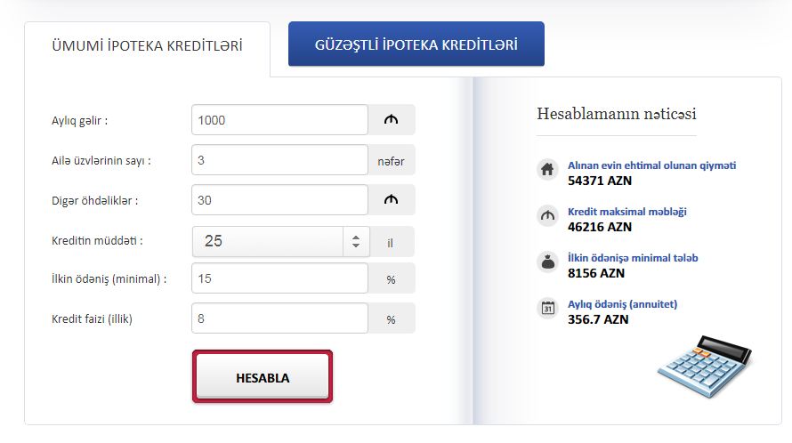Click the manat icon beside Digər öhdəliklər
792x443 pixels.
[x=391, y=199]
